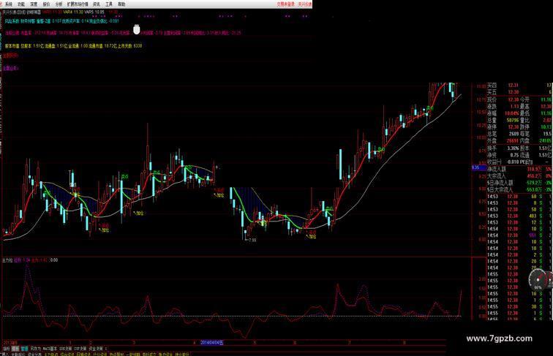The height and width of the screenshot is (356, 553).
Task: Open the 报价 menu
Action: tap(46, 4)
